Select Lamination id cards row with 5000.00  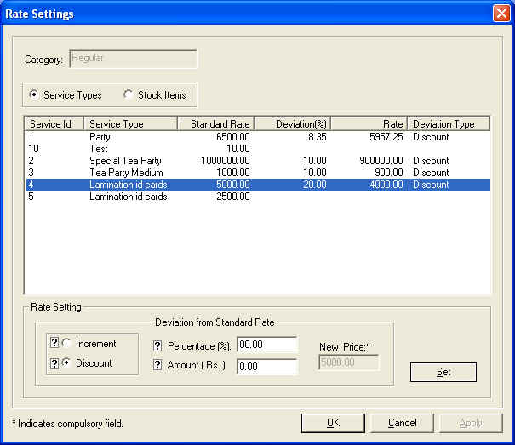tap(258, 185)
